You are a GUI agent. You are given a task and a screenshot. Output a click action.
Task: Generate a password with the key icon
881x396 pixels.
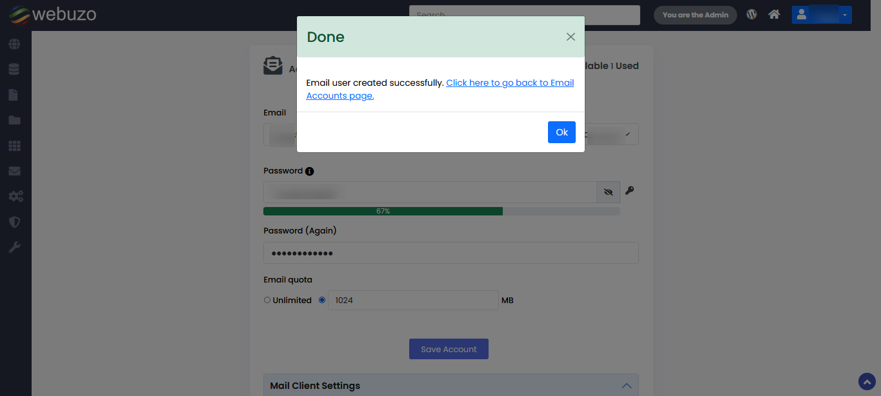630,190
